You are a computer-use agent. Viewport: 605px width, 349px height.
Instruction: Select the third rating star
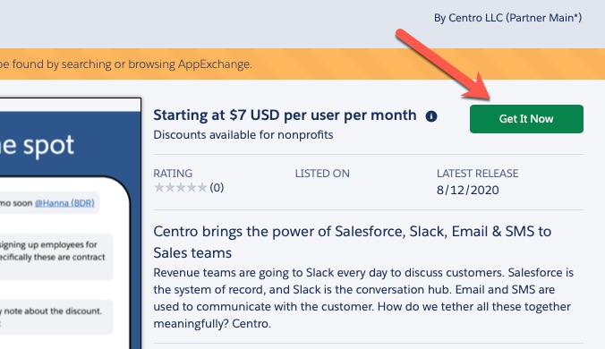(181, 187)
